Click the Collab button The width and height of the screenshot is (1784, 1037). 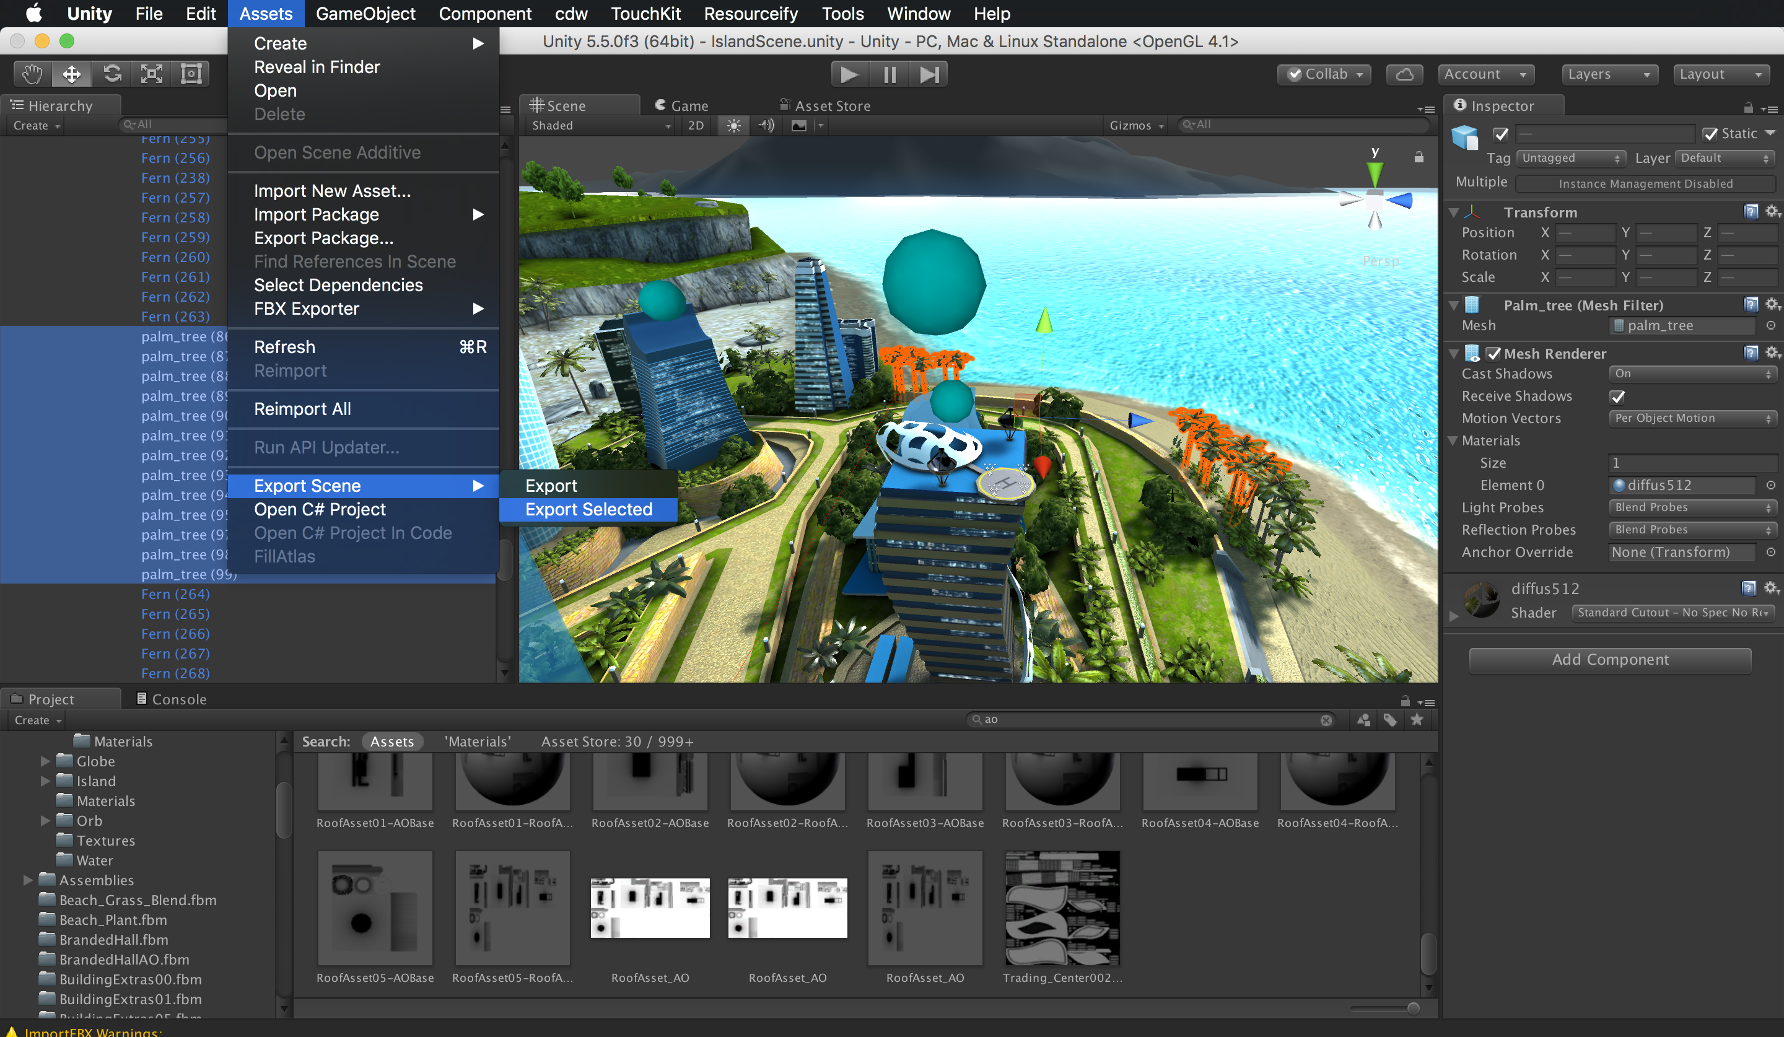click(1324, 74)
